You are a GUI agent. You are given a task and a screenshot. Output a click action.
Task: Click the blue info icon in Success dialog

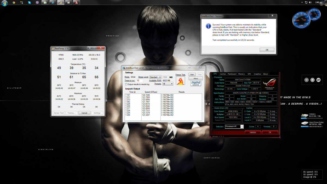pos(208,26)
